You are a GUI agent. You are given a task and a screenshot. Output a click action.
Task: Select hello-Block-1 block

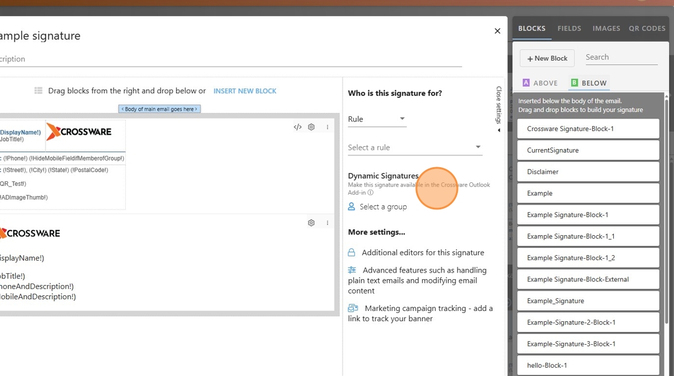[588, 365]
